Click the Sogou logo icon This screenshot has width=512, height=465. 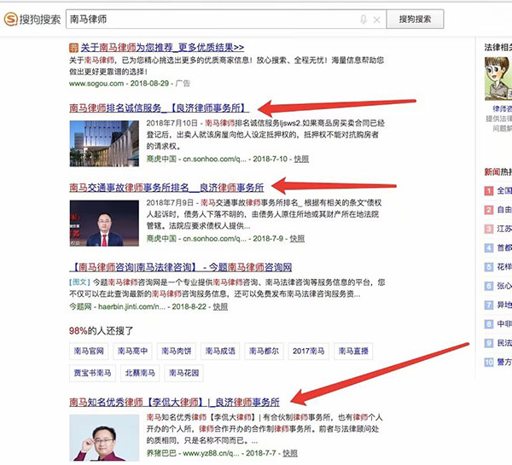(10, 19)
